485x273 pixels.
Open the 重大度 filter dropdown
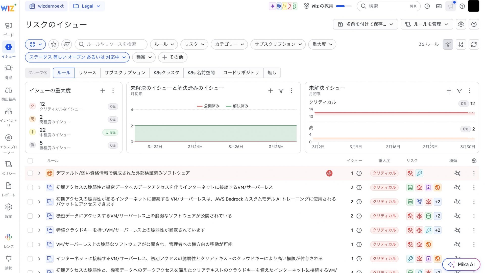(322, 44)
